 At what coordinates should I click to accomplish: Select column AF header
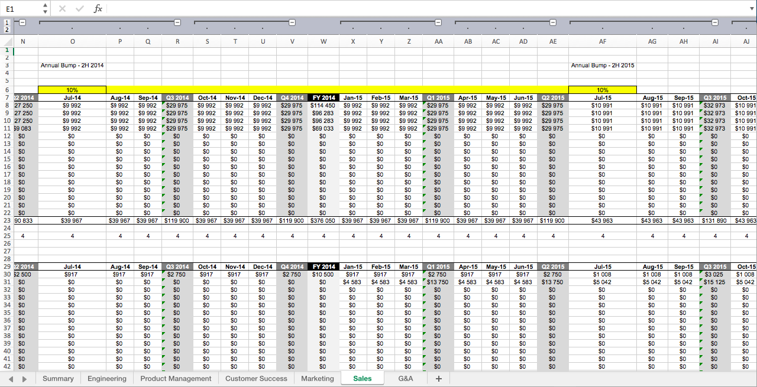coord(603,41)
